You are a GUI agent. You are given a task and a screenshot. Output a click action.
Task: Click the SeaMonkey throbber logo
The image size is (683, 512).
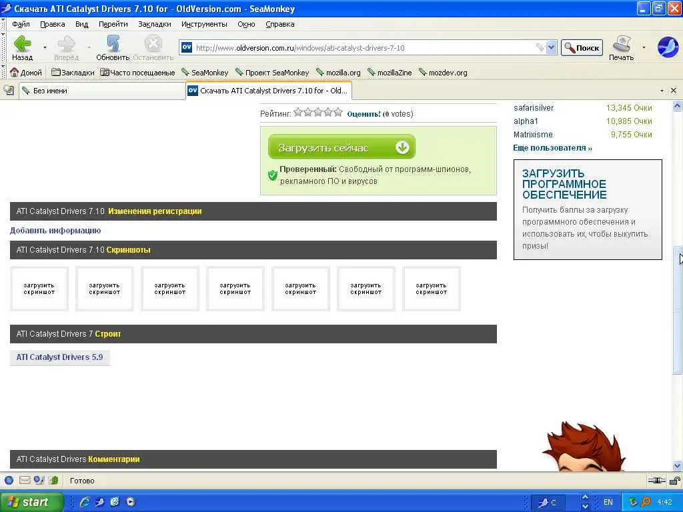pyautogui.click(x=668, y=47)
